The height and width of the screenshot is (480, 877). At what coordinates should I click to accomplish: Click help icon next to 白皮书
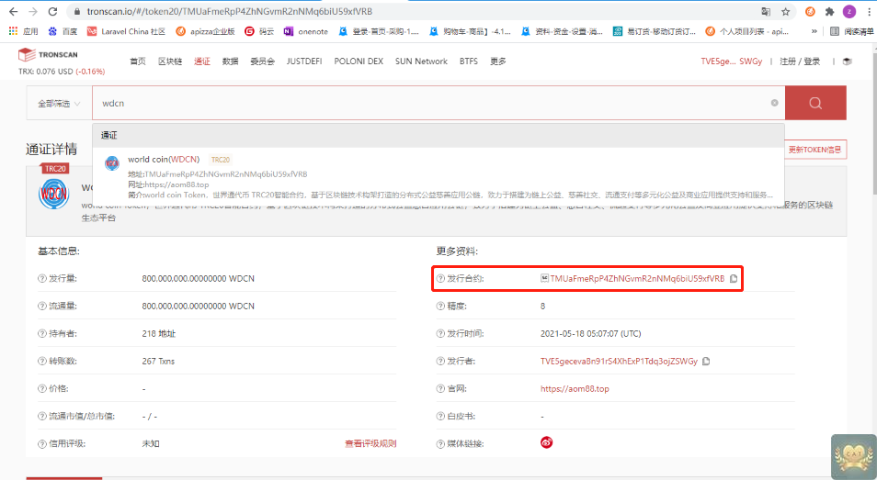point(440,417)
